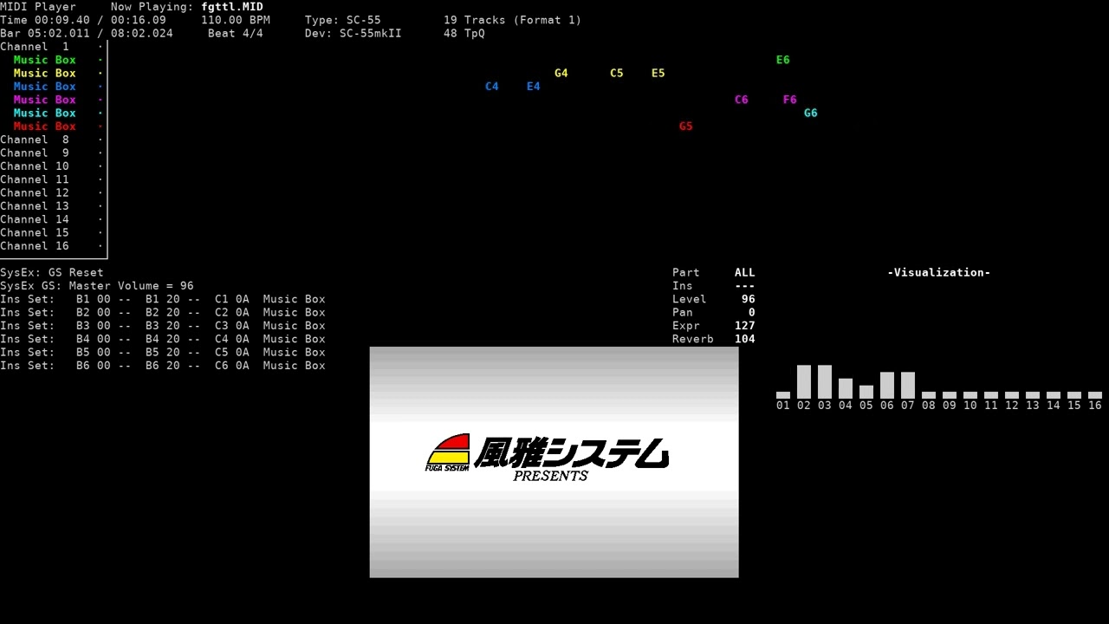1109x624 pixels.
Task: Click the Ins Set B1 log line
Action: [x=163, y=299]
